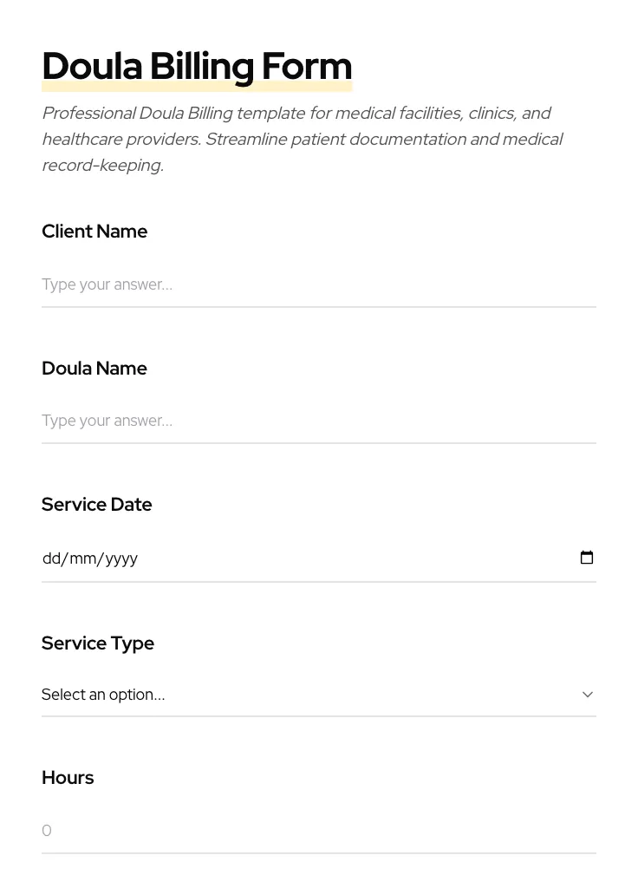The image size is (638, 888).
Task: Click the Doula Billing Form title
Action: [197, 65]
